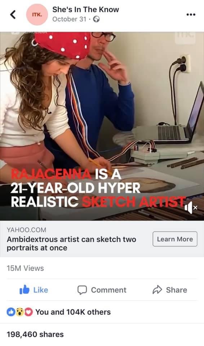Click the heart love reaction icon
This screenshot has width=204, height=346.
coord(29,312)
